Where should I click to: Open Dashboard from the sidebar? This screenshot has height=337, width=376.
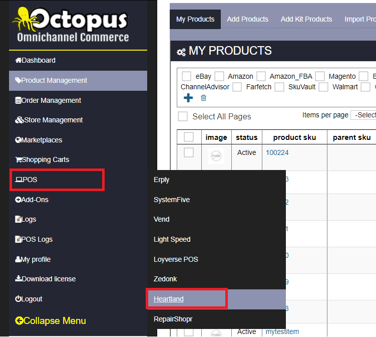(78, 60)
